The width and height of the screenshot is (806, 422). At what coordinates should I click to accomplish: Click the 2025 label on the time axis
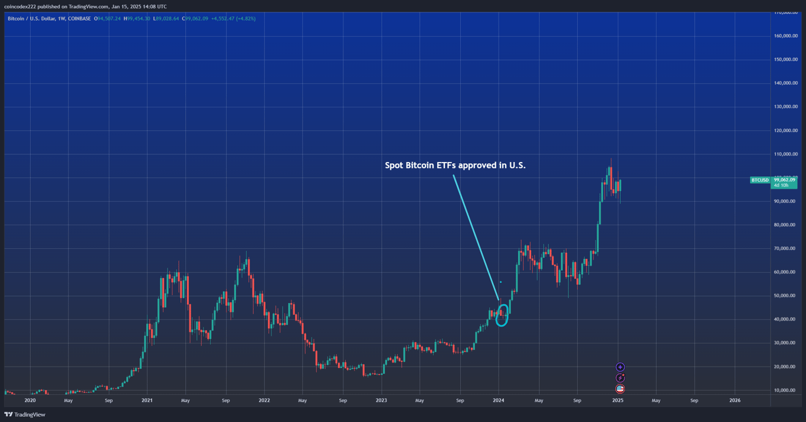618,400
